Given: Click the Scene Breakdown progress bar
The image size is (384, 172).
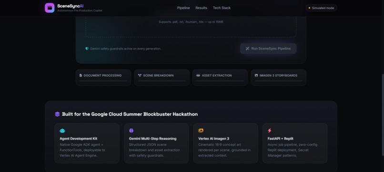Looking at the screenshot, I should (162, 81).
